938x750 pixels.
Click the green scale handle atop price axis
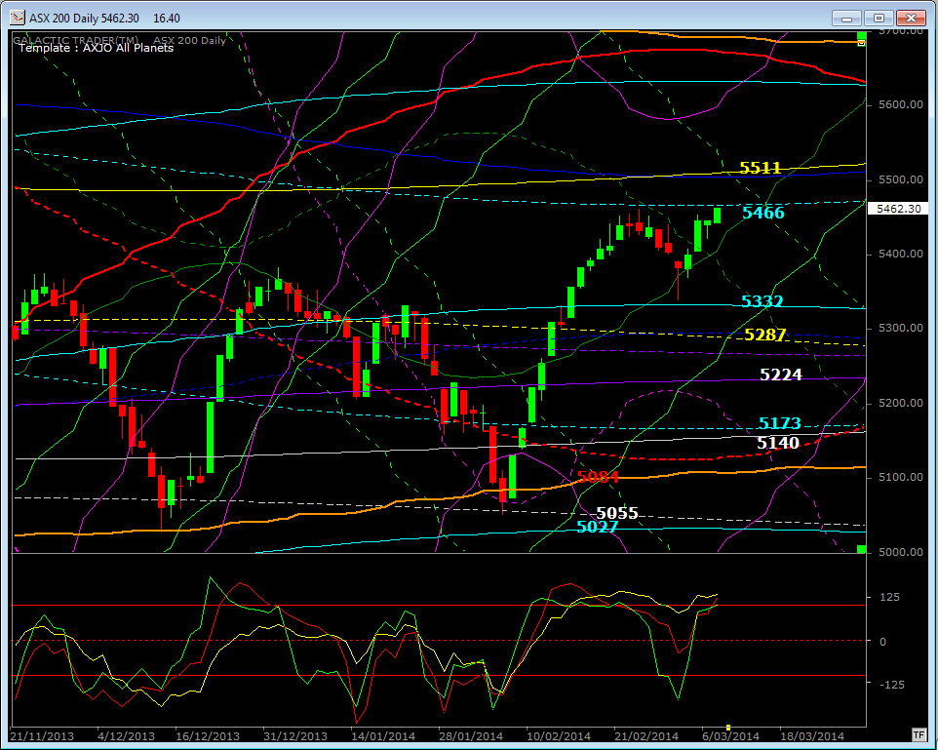pos(861,36)
